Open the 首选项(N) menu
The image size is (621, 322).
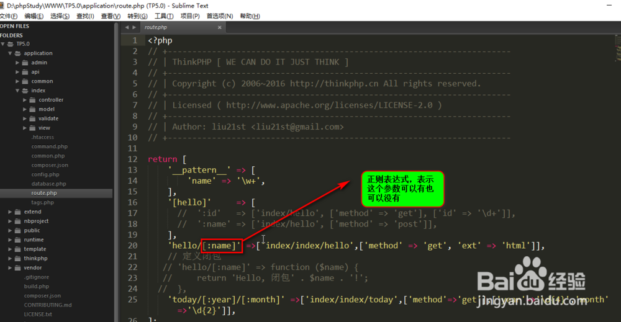pyautogui.click(x=220, y=16)
